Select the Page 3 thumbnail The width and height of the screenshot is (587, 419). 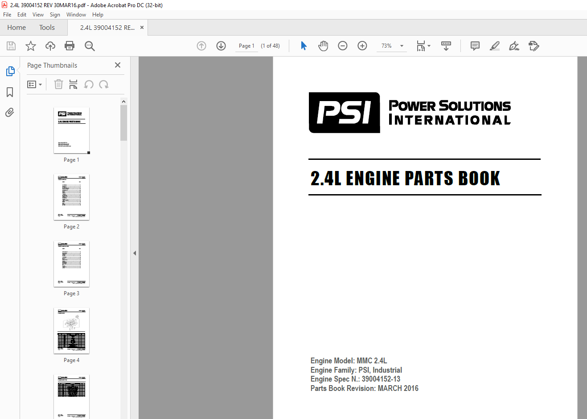[x=71, y=264]
